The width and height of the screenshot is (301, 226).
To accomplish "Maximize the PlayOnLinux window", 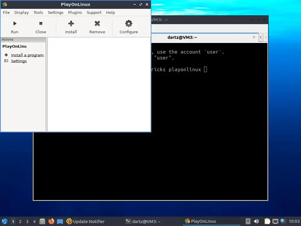I will [x=141, y=4].
